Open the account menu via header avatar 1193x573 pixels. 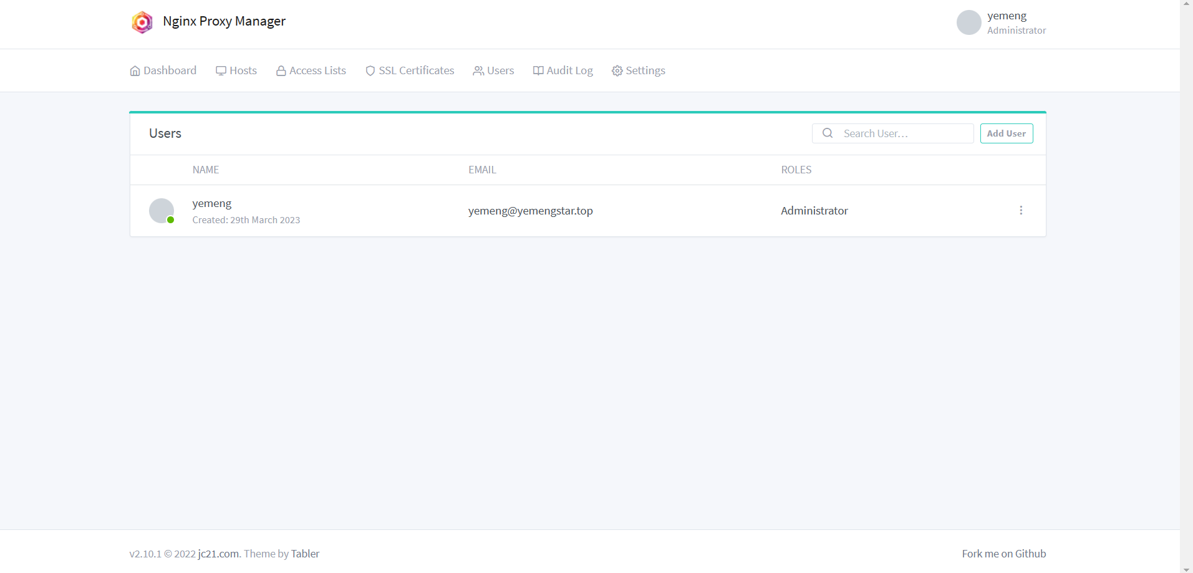(968, 22)
